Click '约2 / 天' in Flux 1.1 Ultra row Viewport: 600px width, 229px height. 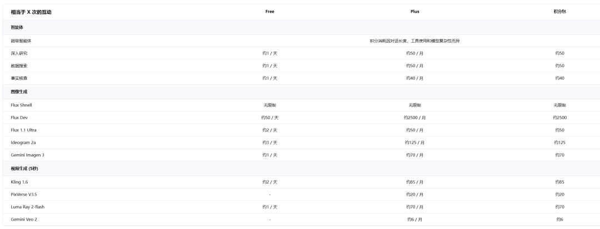(270, 130)
